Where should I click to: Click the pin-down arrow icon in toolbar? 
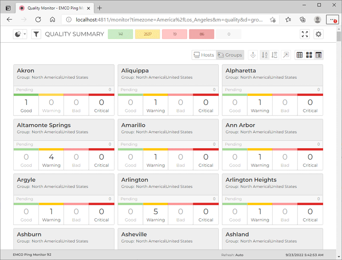click(252, 55)
